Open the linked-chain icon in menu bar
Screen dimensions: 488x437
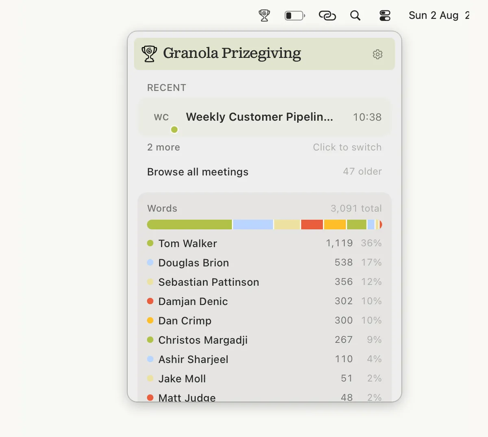point(327,15)
